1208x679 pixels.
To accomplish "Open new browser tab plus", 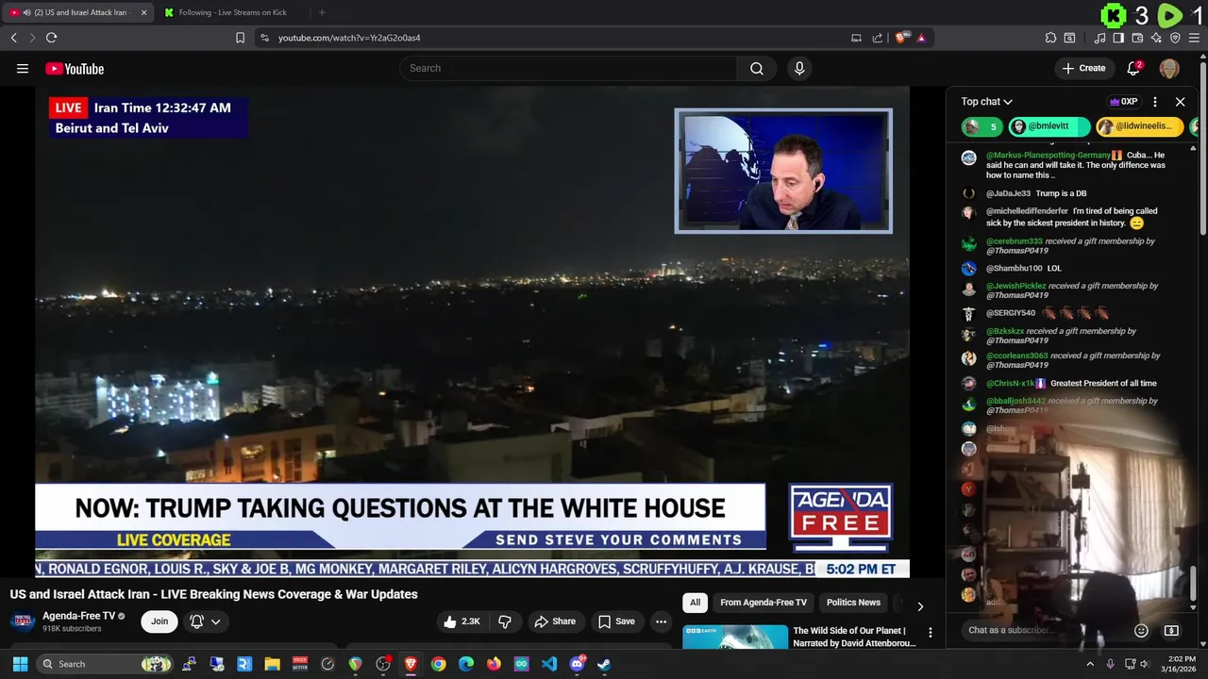I will click(x=322, y=12).
